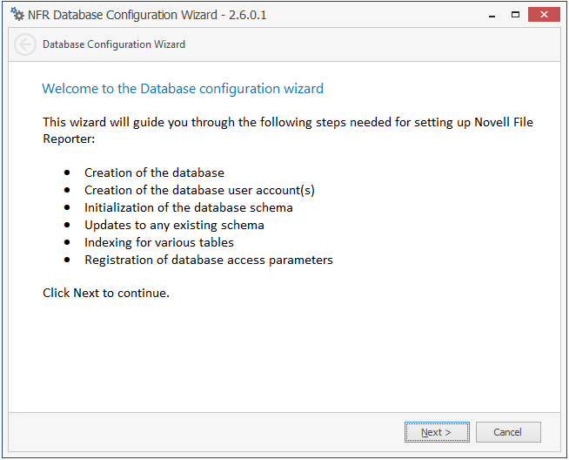The height and width of the screenshot is (460, 569).
Task: Click the bullet dot before 'Creation of the database'
Action: [67, 172]
